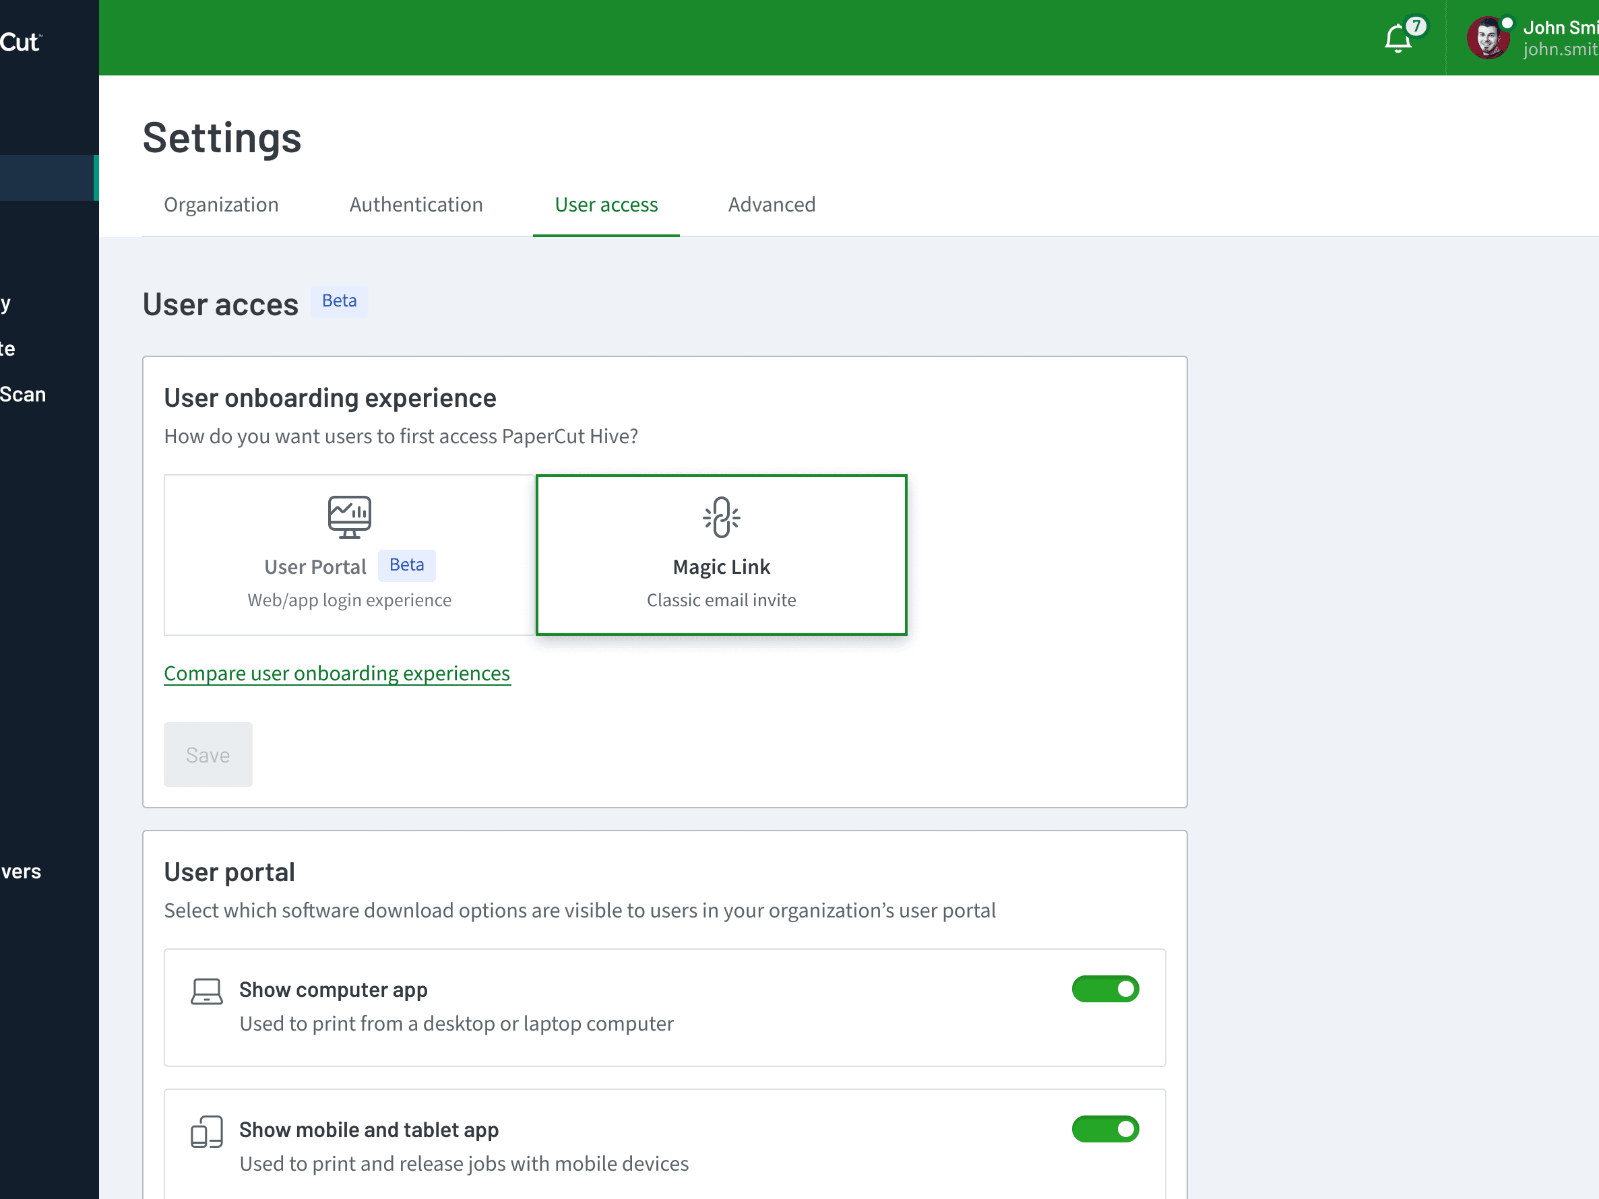Click the notification count badge showing 7

click(x=1416, y=27)
